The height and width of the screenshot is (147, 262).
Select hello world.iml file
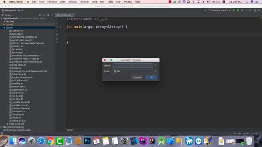16,124
